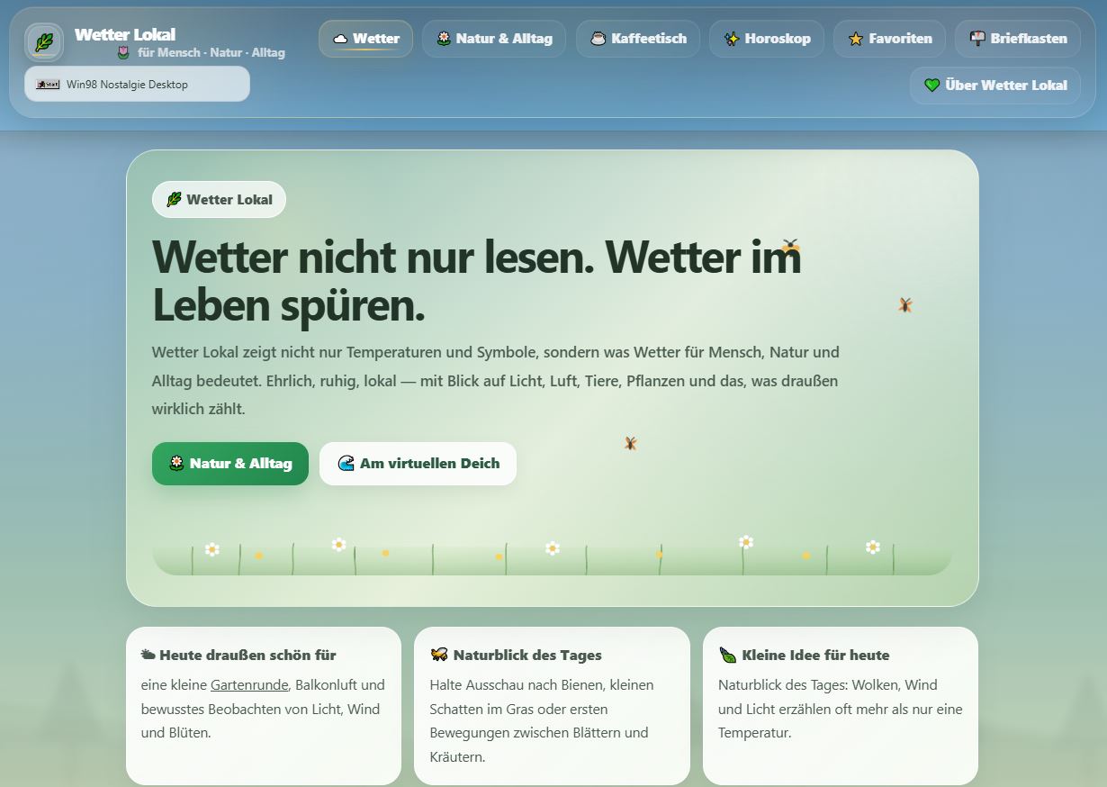The image size is (1107, 787).
Task: Click the leaf badge above the hero headline
Action: [x=174, y=199]
